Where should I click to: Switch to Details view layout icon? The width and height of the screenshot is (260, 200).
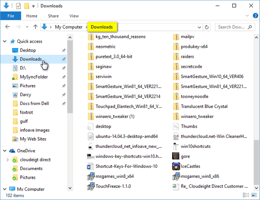(x=246, y=195)
